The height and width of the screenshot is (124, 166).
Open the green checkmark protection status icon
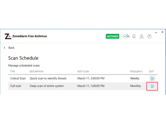click(125, 36)
